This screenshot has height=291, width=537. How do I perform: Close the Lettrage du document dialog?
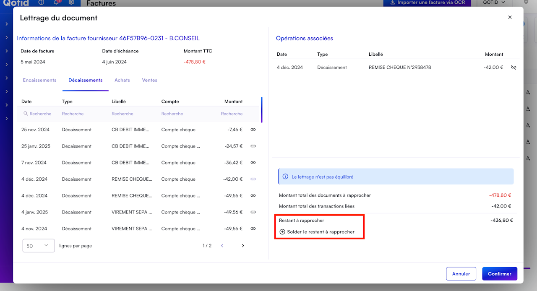510,18
